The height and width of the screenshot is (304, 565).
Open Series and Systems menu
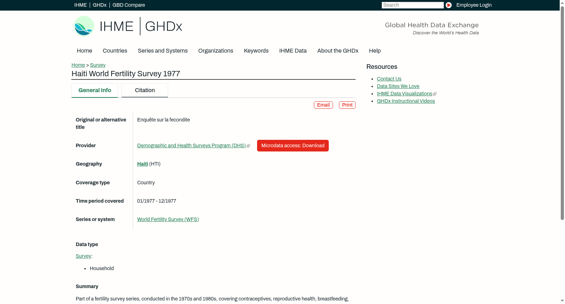point(162,51)
